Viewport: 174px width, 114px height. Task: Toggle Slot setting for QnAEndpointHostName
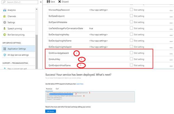131,65
